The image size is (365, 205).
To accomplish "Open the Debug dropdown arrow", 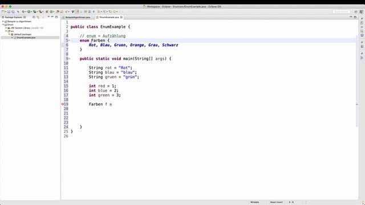I will 26,11.
